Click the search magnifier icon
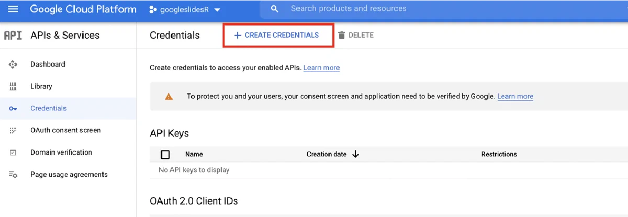This screenshot has width=628, height=217. [x=275, y=9]
